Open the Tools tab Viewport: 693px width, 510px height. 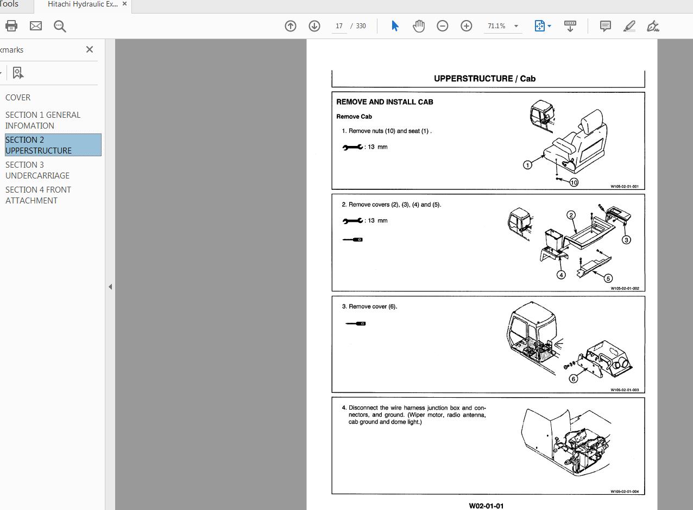click(x=9, y=4)
